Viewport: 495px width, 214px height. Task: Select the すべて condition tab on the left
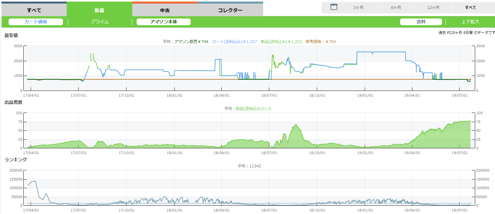(34, 10)
